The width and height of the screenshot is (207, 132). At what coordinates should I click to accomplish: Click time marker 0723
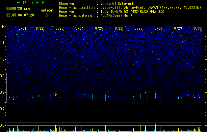pyautogui.click(x=60, y=28)
